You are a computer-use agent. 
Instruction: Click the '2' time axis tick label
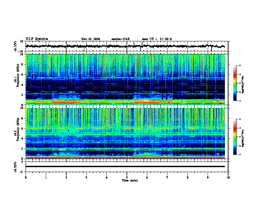[x=66, y=178]
